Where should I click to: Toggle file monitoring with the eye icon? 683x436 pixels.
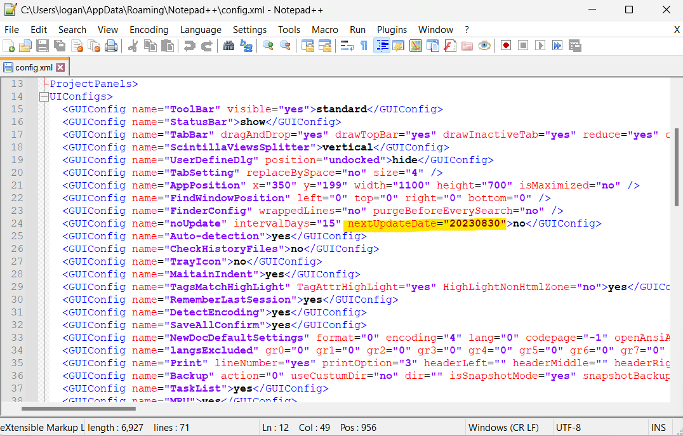point(484,46)
